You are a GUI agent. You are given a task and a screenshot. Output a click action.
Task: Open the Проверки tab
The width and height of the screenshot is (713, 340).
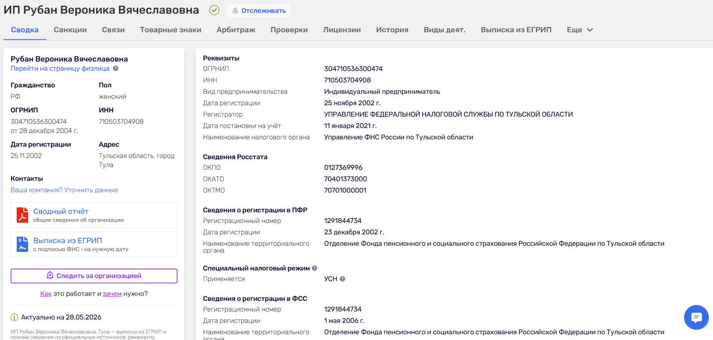coord(289,30)
